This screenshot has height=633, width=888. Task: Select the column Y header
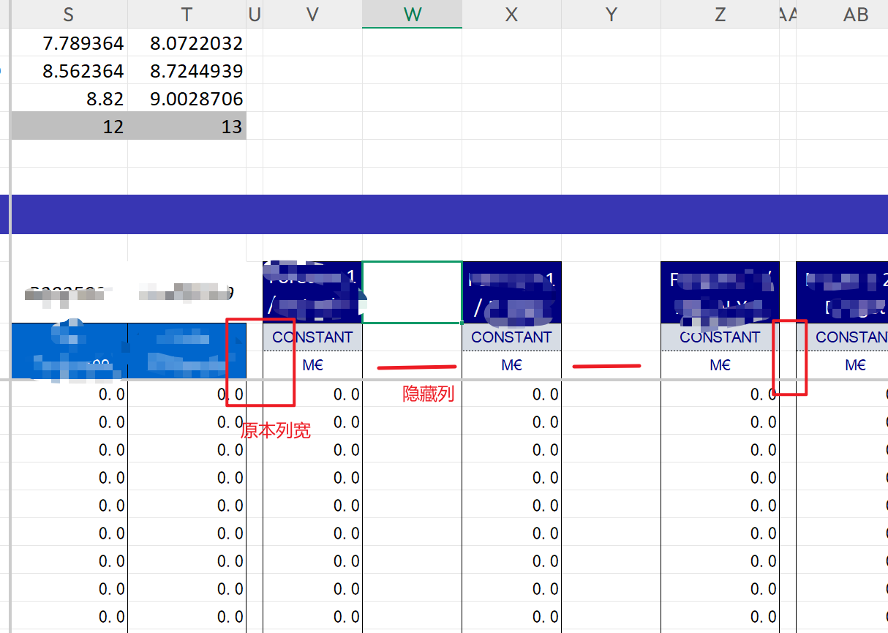[x=611, y=14]
